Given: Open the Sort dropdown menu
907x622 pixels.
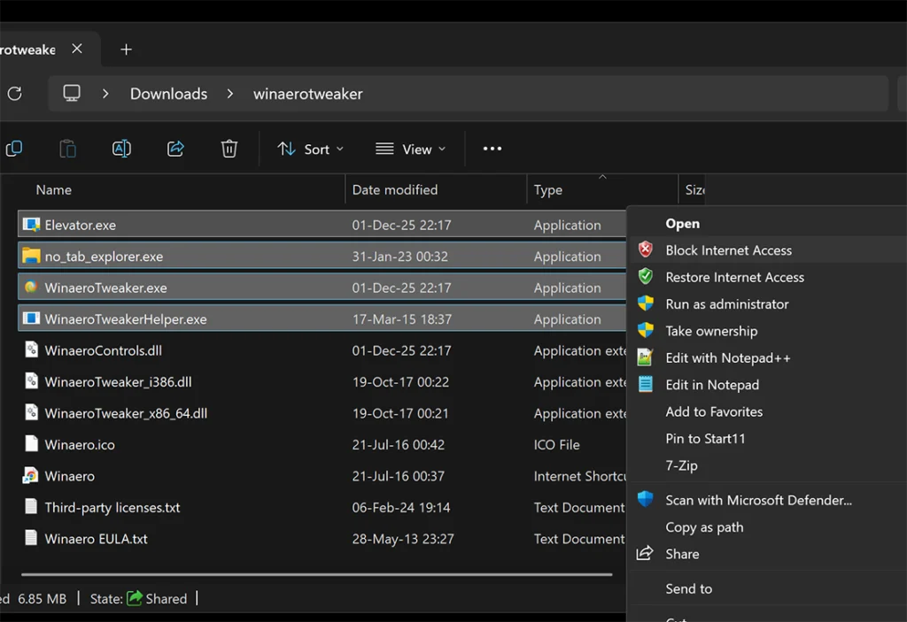Looking at the screenshot, I should (310, 149).
